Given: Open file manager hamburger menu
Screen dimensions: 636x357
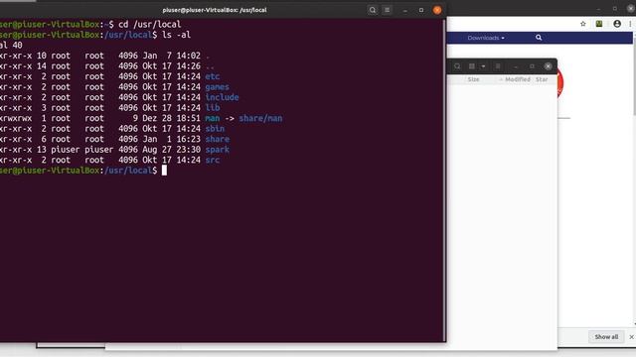Looking at the screenshot, I should (498, 66).
